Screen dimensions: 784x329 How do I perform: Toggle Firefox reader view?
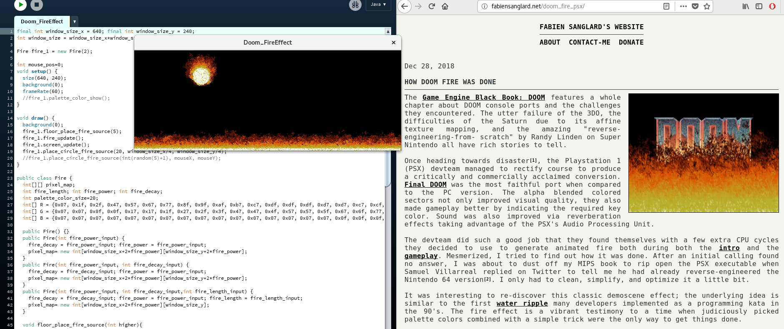click(666, 6)
